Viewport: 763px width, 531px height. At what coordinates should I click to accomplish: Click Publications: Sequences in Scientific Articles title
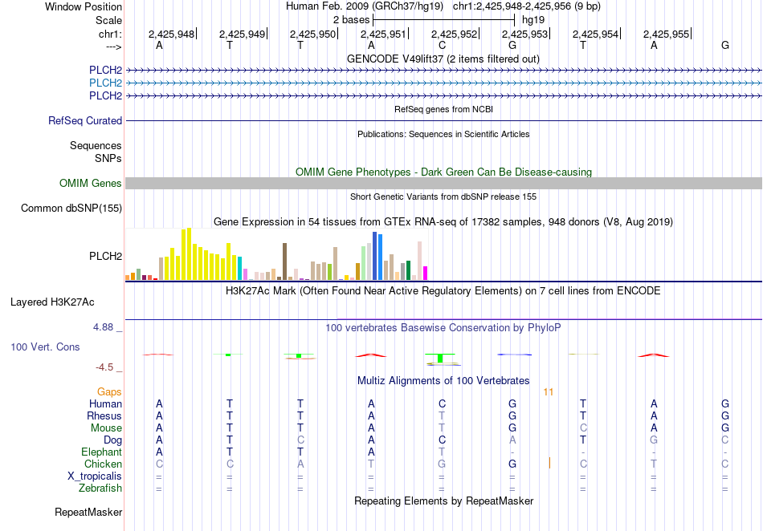(x=443, y=134)
